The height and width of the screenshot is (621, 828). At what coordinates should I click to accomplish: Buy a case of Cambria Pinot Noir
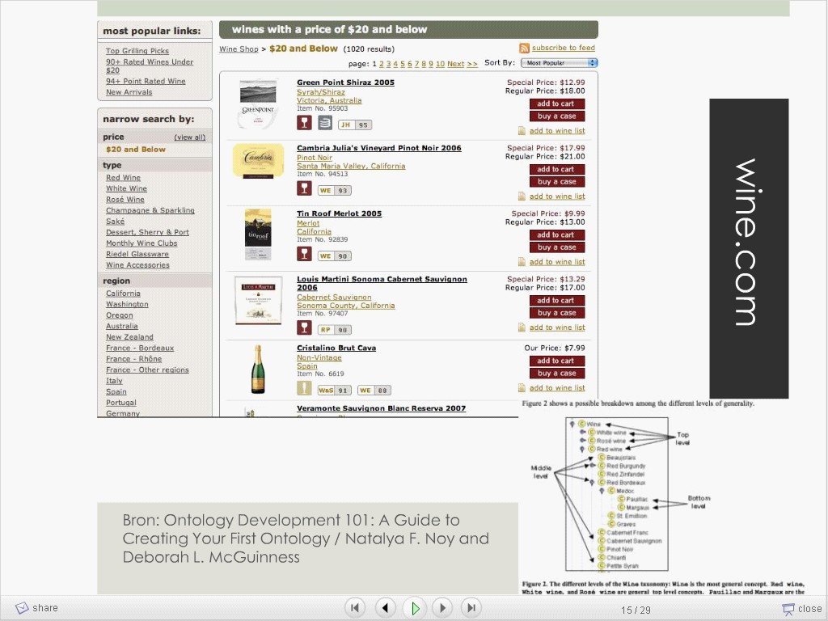pyautogui.click(x=556, y=182)
